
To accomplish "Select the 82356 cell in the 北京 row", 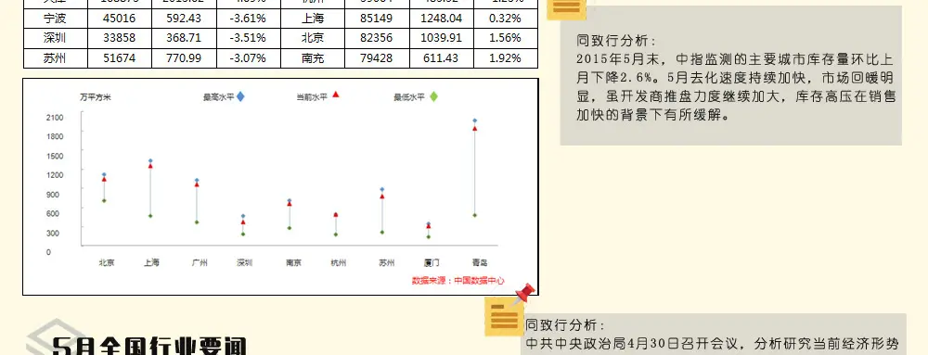I will point(377,38).
